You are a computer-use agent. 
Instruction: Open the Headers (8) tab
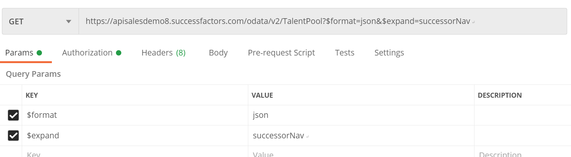click(x=163, y=53)
